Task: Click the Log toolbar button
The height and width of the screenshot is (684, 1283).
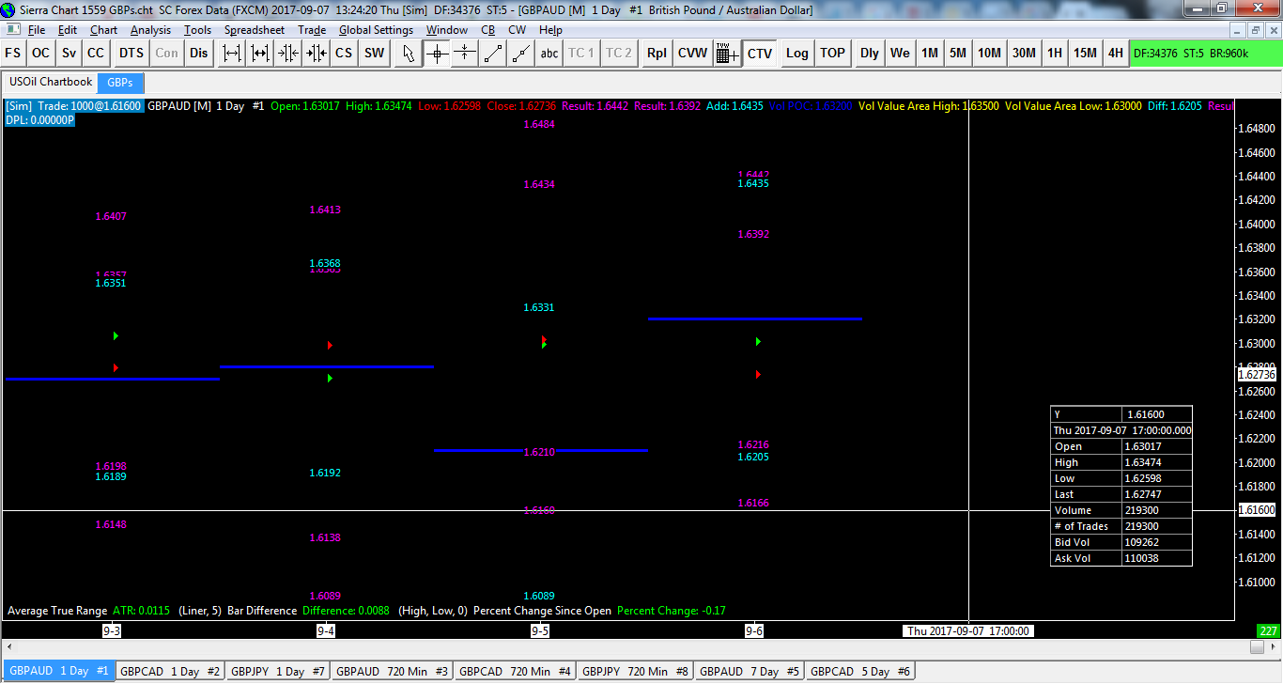Action: [x=797, y=53]
